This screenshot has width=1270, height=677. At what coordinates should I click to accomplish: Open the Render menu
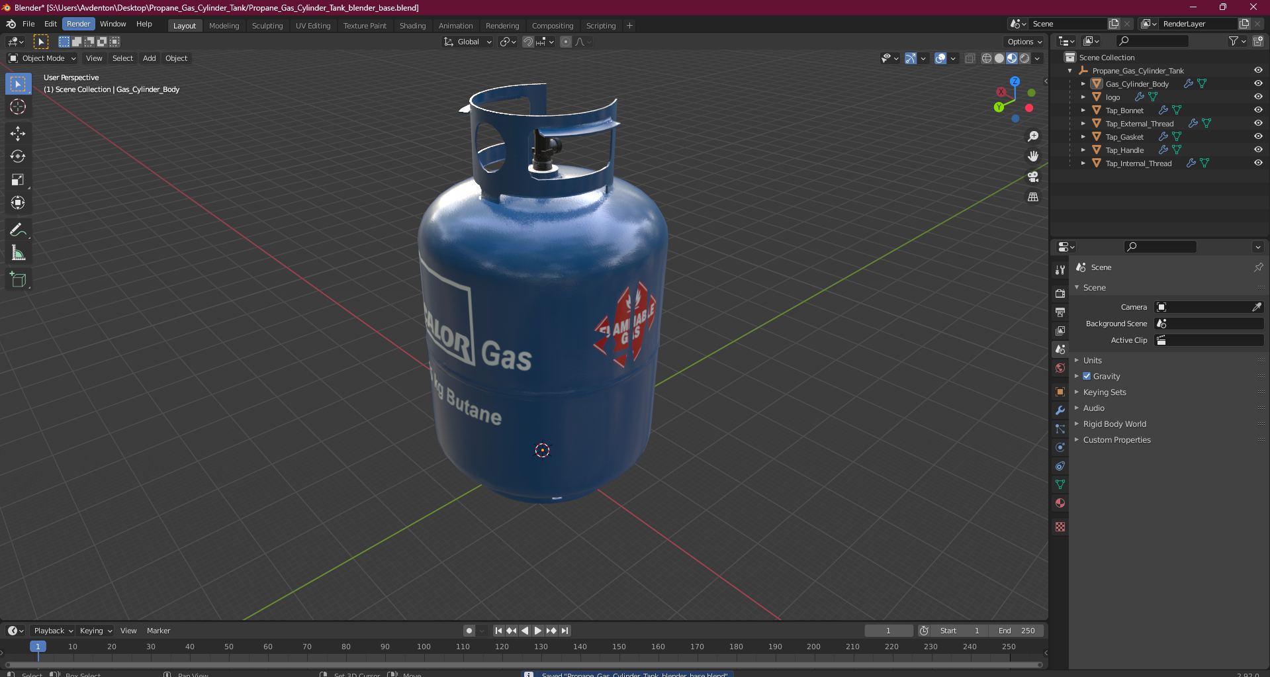(78, 24)
